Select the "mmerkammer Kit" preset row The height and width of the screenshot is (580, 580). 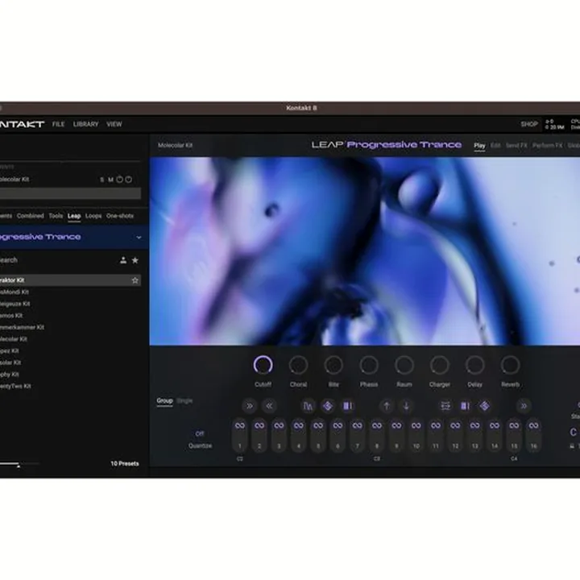tap(70, 327)
